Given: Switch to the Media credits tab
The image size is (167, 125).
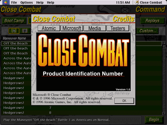Looking at the screenshot, I should click(95, 28).
